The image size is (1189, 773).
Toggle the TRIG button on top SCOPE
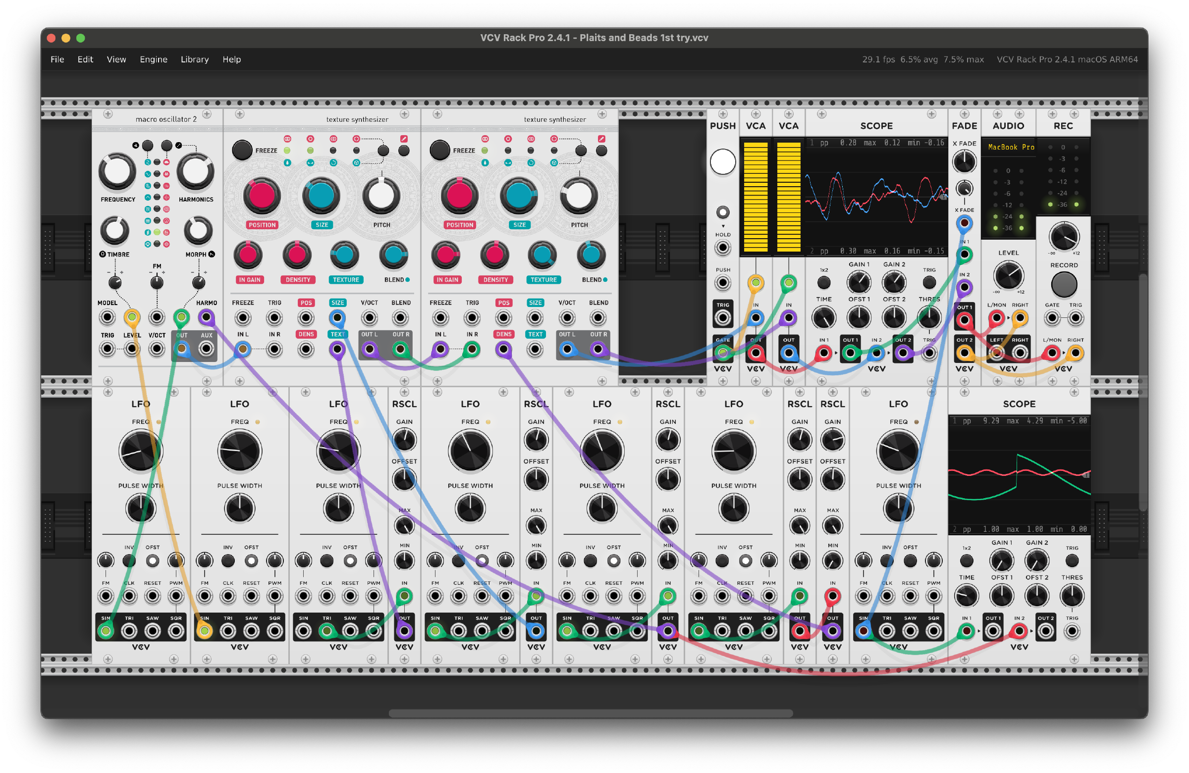[929, 283]
